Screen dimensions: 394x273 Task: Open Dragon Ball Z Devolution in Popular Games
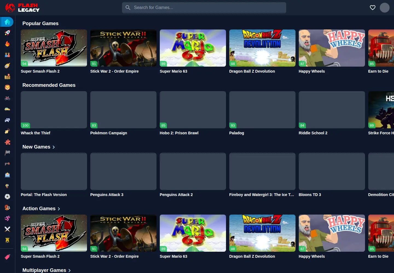262,48
